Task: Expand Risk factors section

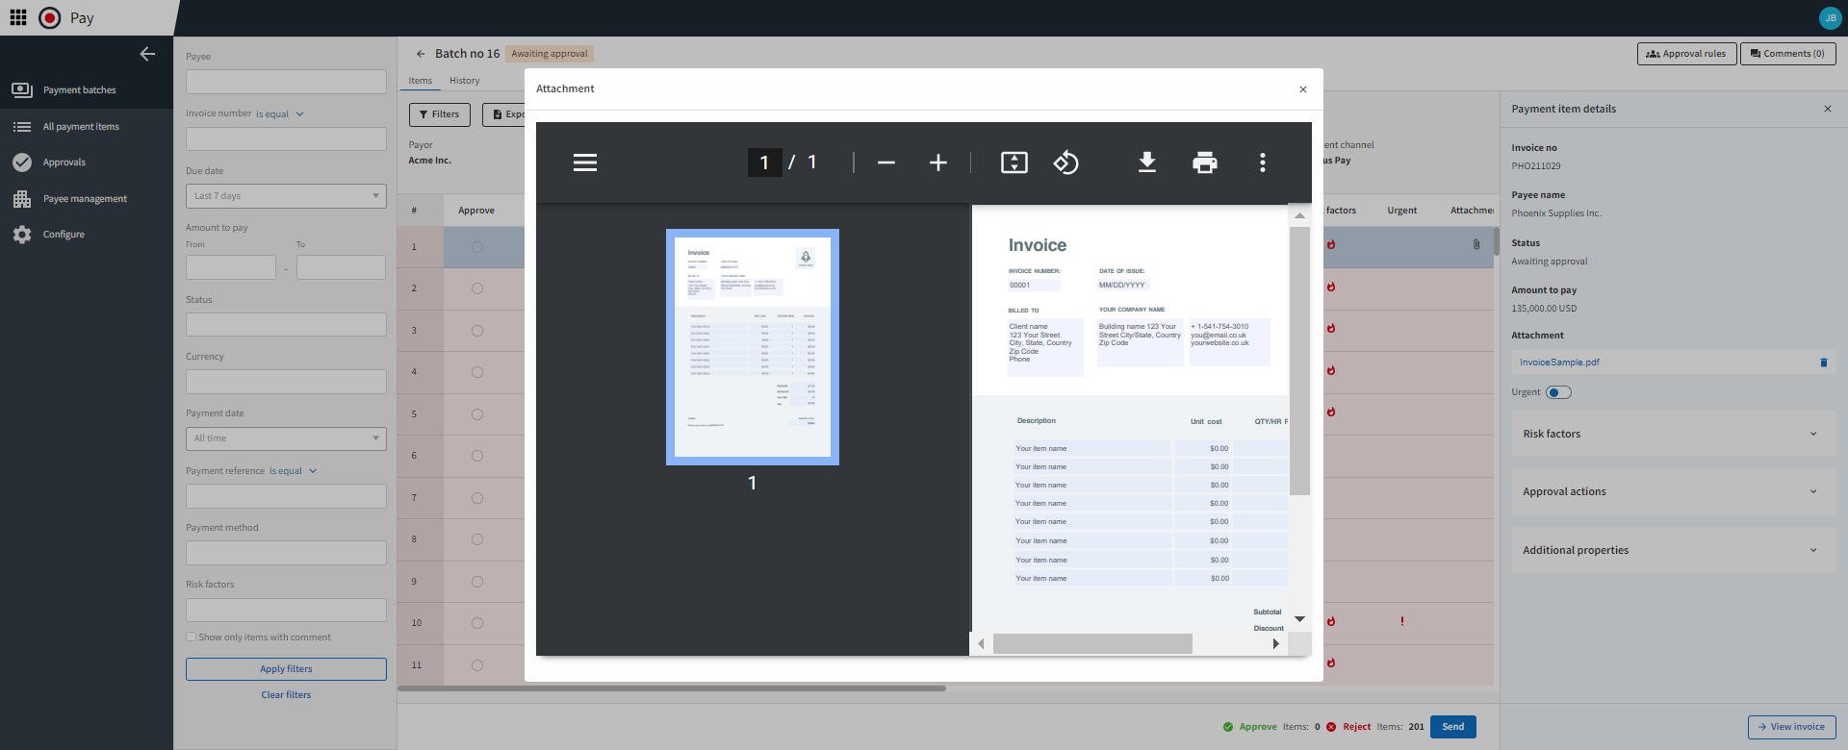Action: click(1673, 434)
